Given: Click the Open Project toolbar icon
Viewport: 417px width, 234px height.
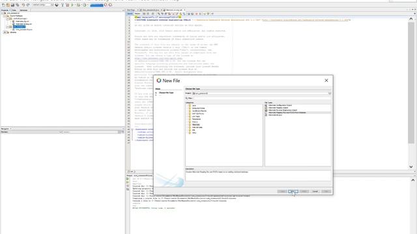Looking at the screenshot, I should (x=12, y=5).
